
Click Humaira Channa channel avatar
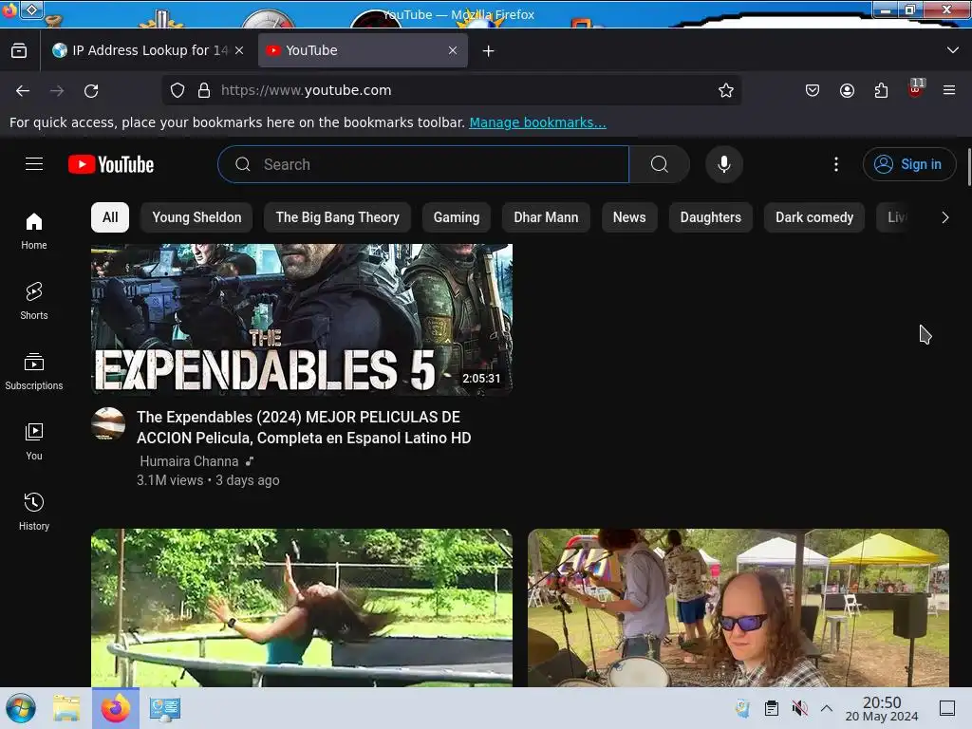point(108,424)
